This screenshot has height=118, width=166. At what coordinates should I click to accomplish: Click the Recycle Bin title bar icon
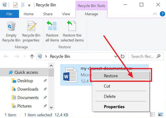pyautogui.click(x=4, y=5)
